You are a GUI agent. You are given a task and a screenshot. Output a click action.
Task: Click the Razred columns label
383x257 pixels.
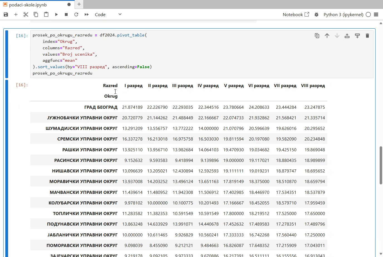pyautogui.click(x=110, y=86)
